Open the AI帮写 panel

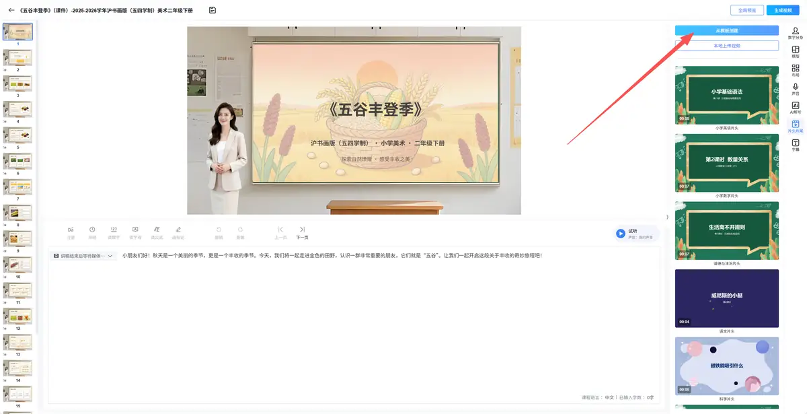[796, 108]
